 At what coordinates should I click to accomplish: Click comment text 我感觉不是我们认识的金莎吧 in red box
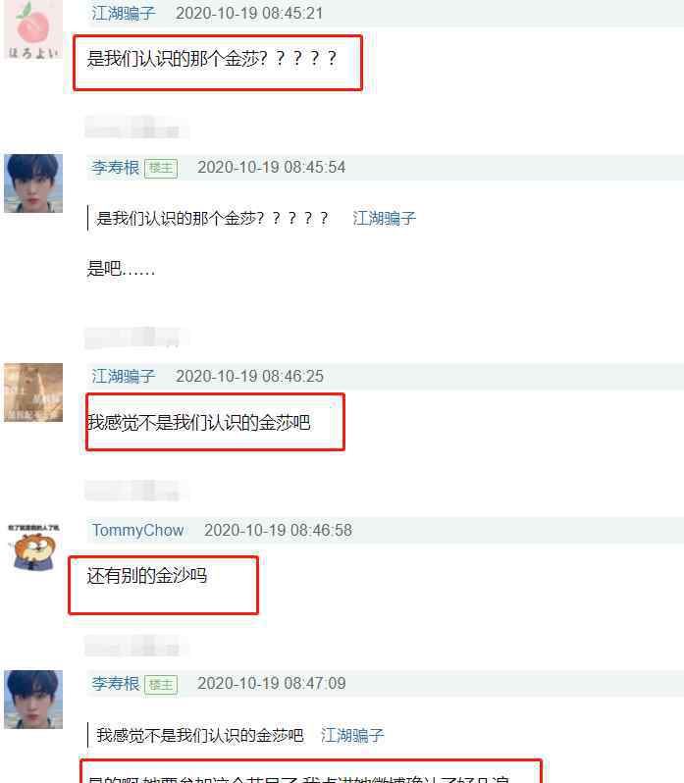pyautogui.click(x=198, y=423)
